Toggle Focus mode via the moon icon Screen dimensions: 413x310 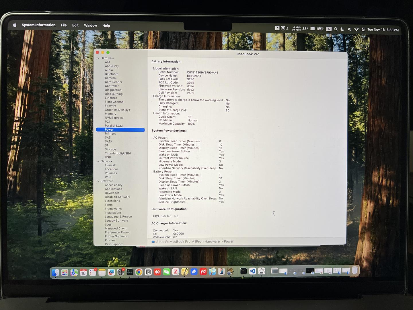point(342,29)
